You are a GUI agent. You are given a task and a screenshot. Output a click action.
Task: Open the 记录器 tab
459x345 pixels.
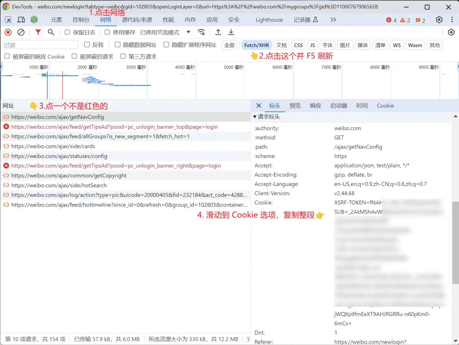click(306, 20)
